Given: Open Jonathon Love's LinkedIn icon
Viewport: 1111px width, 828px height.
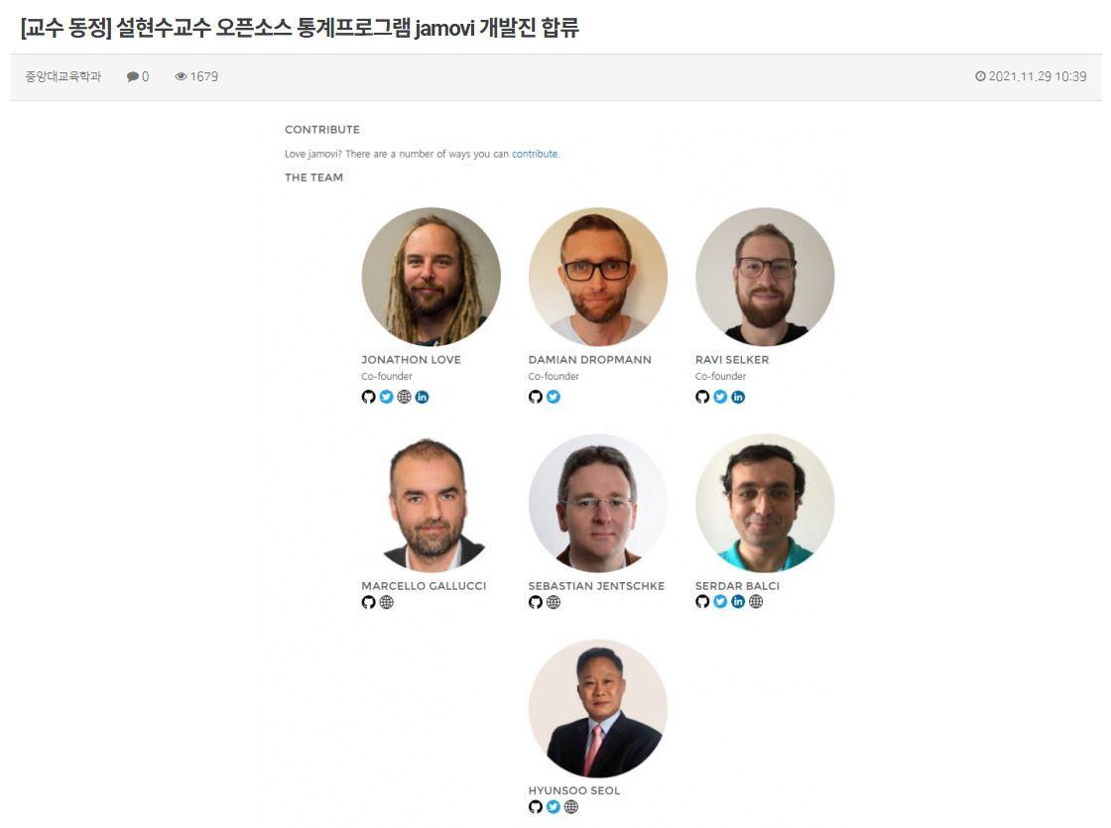Looking at the screenshot, I should [423, 397].
